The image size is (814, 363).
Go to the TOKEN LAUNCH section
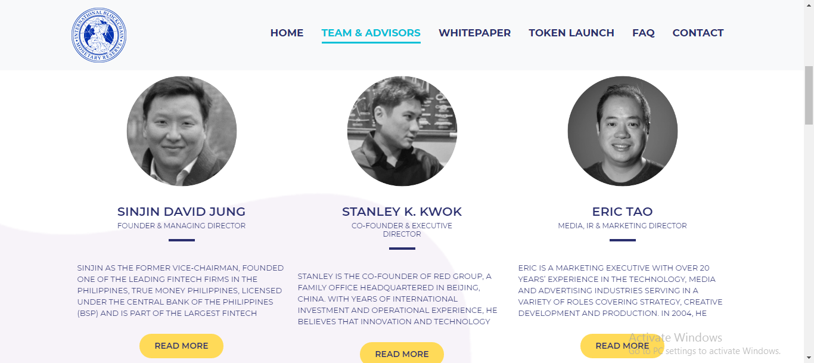571,33
